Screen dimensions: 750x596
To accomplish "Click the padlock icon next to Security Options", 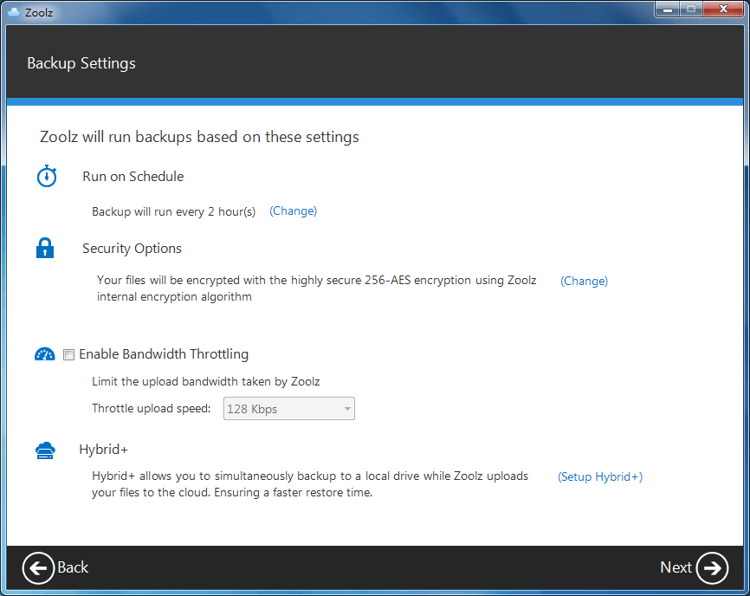I will coord(45,249).
